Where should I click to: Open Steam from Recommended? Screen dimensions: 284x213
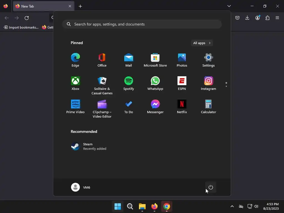89,146
